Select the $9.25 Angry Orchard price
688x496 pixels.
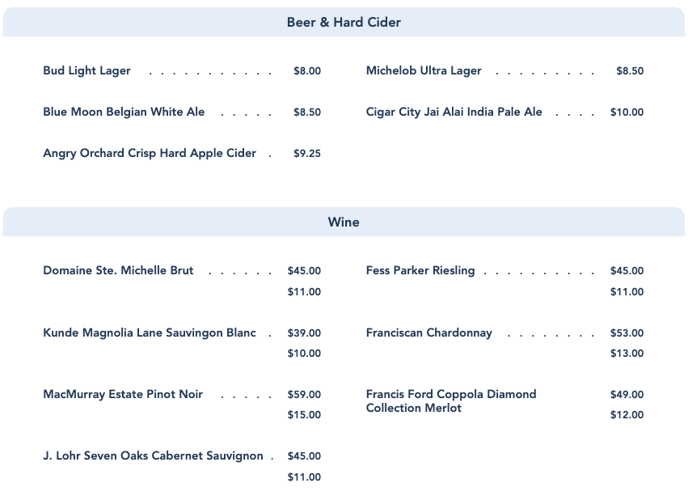click(307, 154)
